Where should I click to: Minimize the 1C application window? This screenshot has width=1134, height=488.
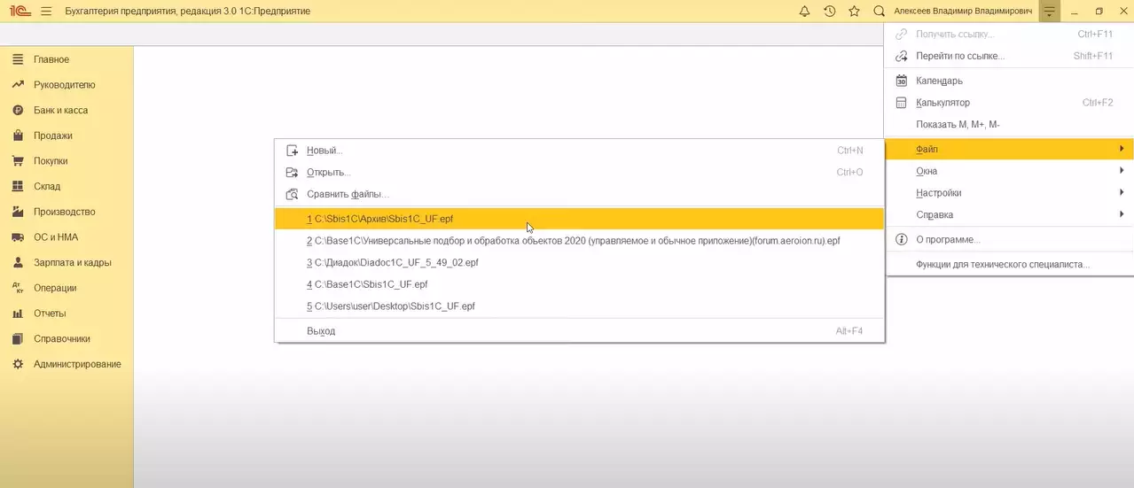[x=1074, y=12]
